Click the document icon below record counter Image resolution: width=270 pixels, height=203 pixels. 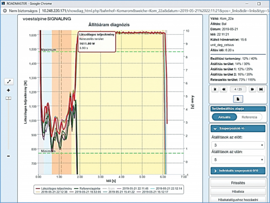pos(238,98)
